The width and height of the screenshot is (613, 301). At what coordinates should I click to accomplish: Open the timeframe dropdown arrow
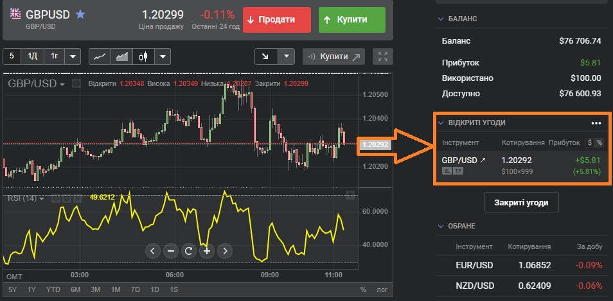pyautogui.click(x=73, y=56)
